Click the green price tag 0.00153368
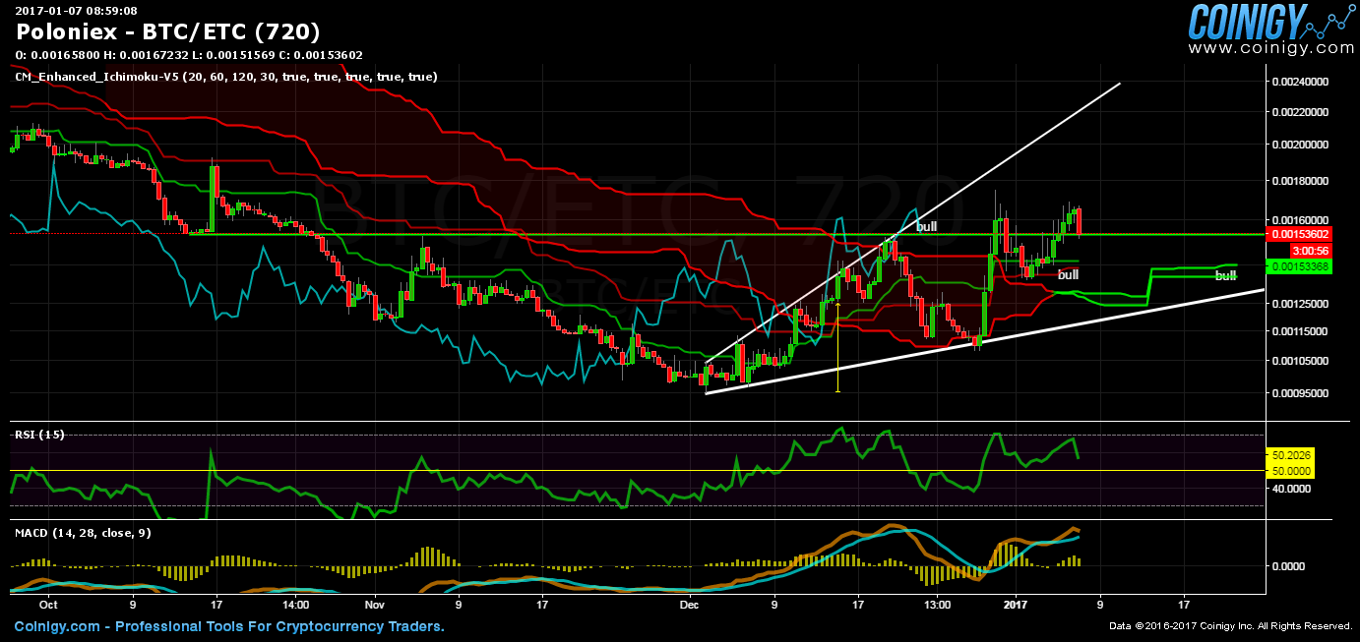Image resolution: width=1360 pixels, height=642 pixels. pyautogui.click(x=1299, y=266)
